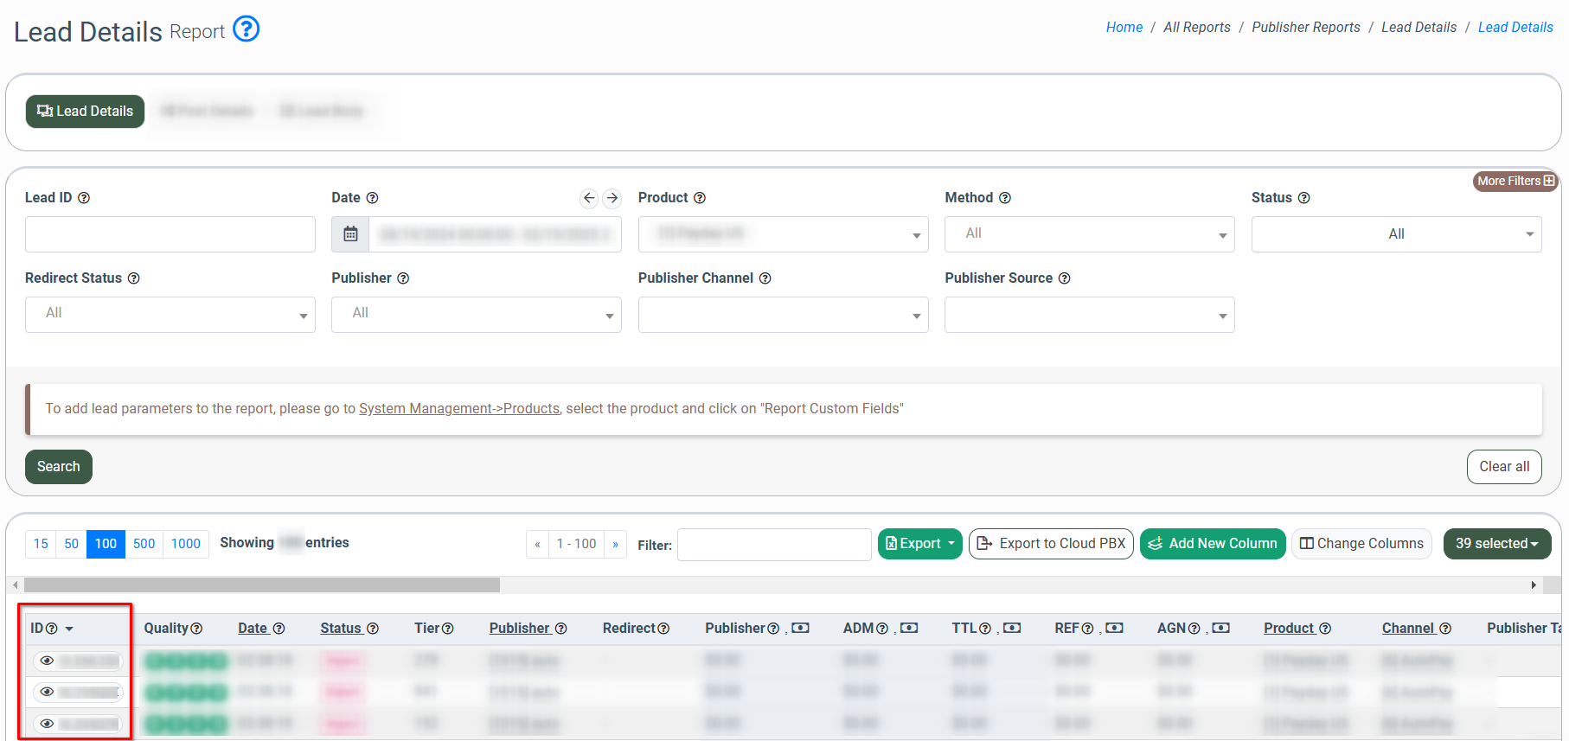Click the horizontal table scrollbar
The width and height of the screenshot is (1569, 741).
pyautogui.click(x=259, y=585)
